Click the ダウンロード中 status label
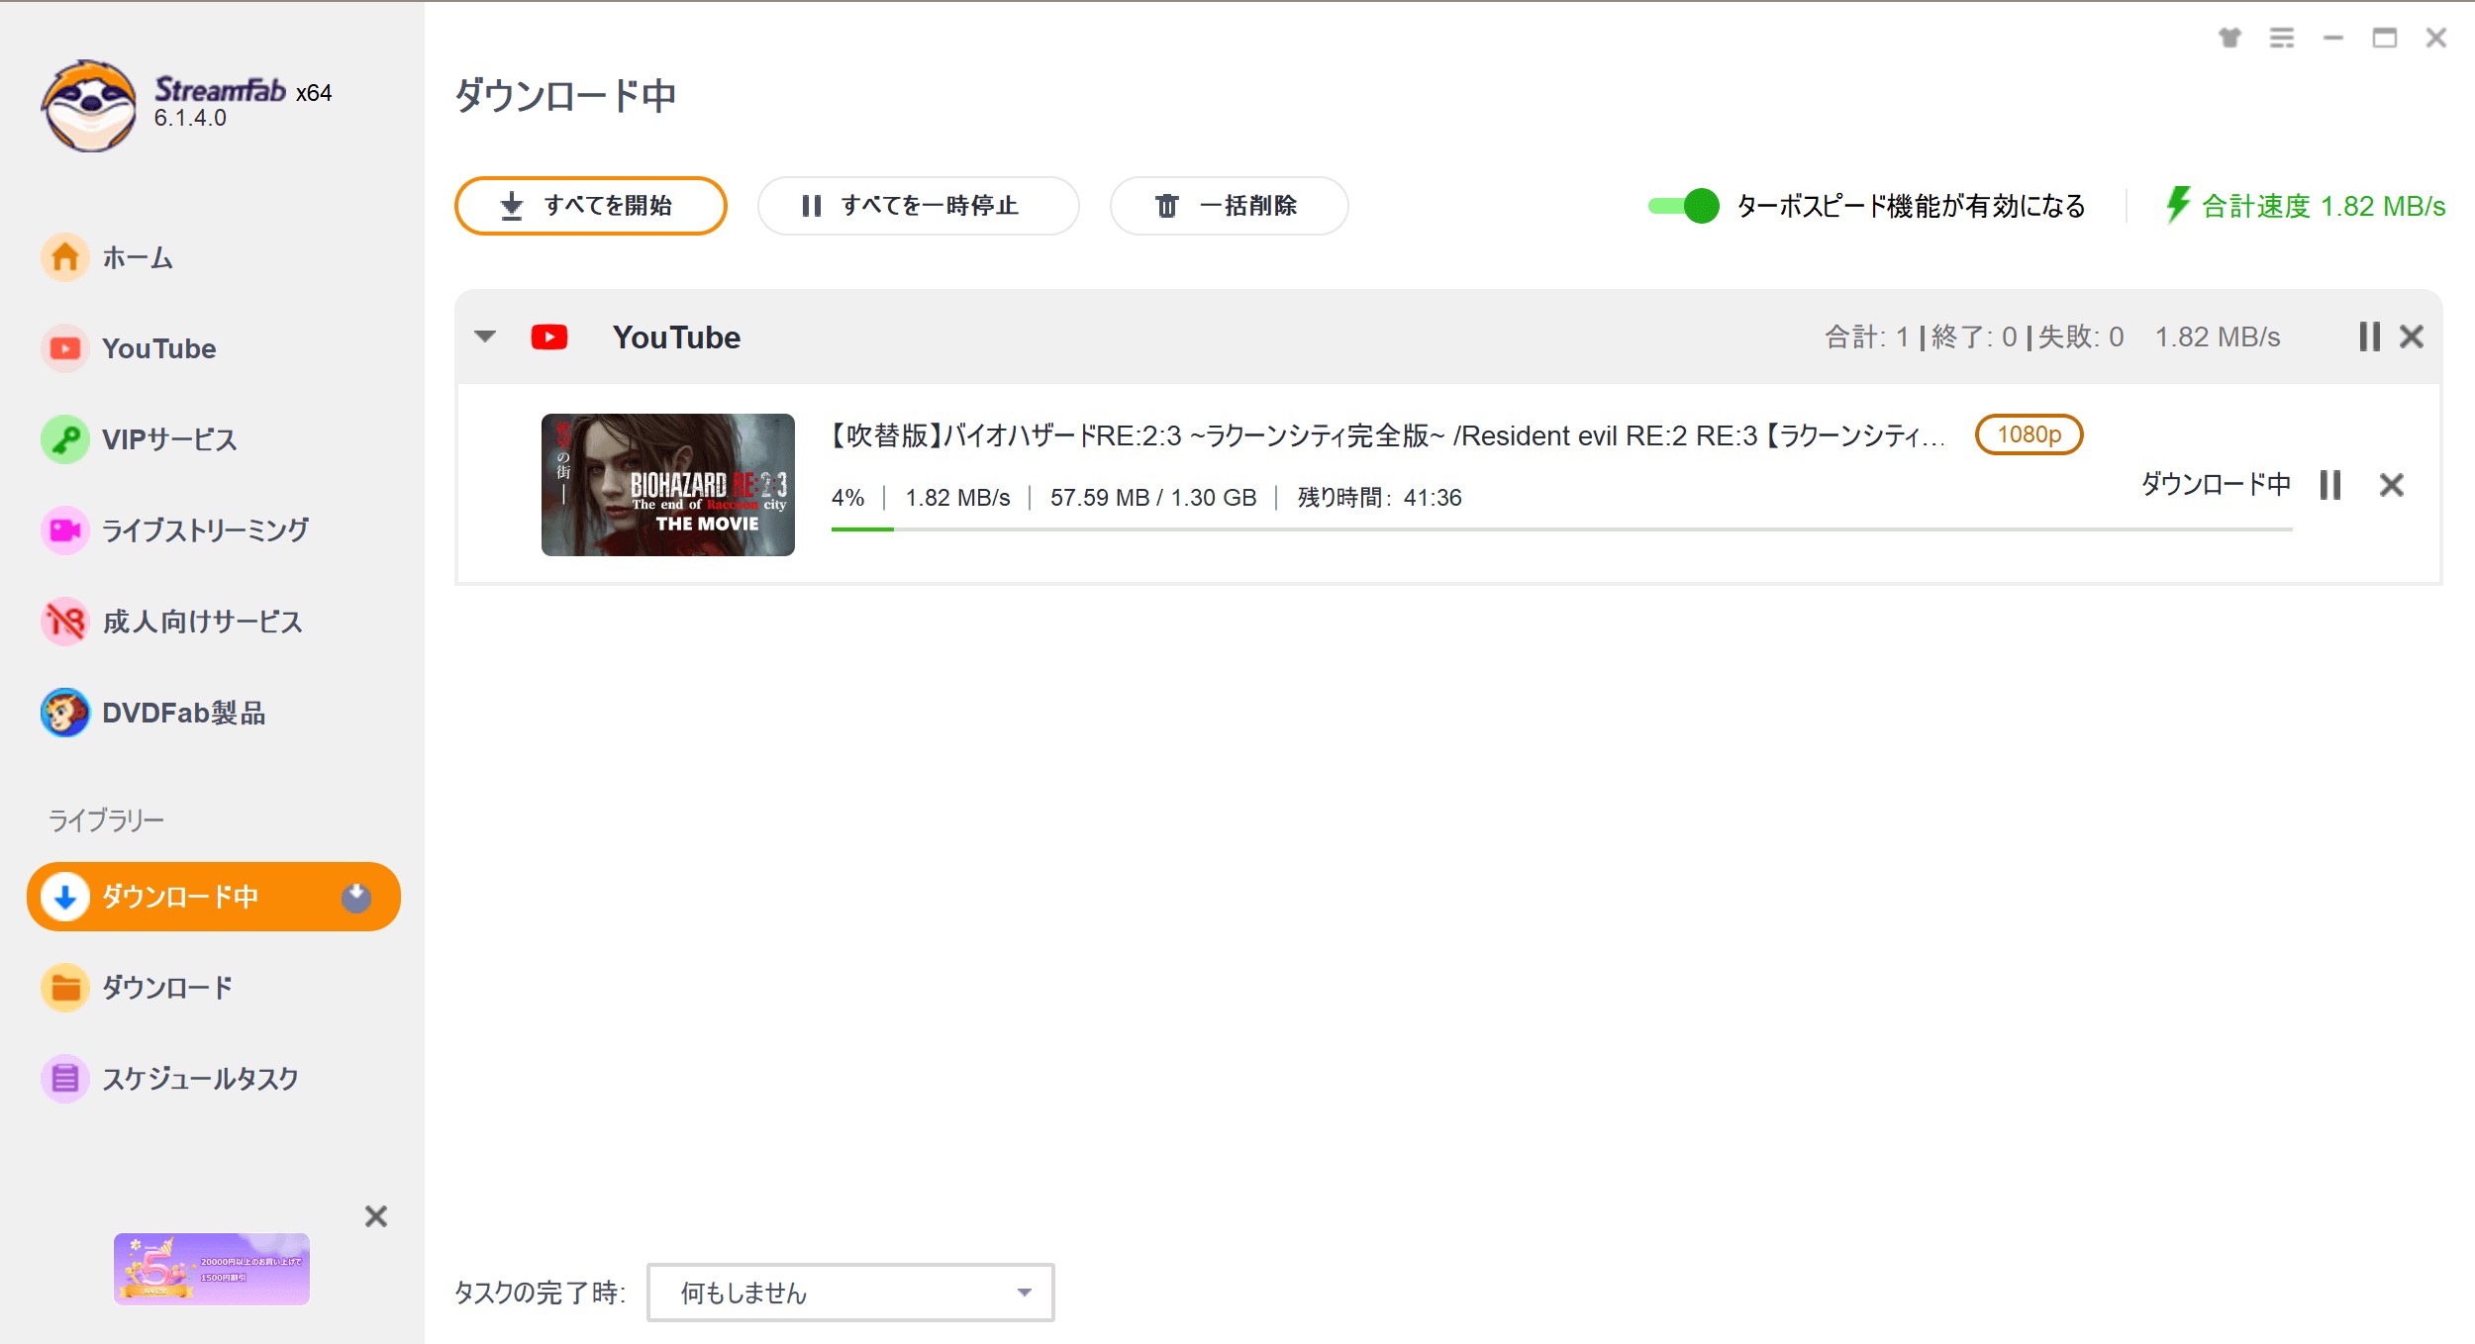The width and height of the screenshot is (2475, 1344). coord(2216,484)
